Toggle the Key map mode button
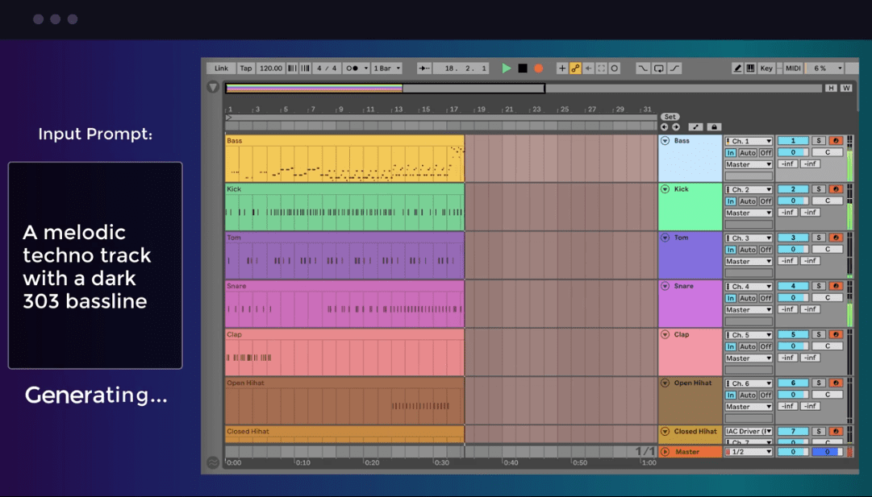This screenshot has width=872, height=497. pos(766,68)
